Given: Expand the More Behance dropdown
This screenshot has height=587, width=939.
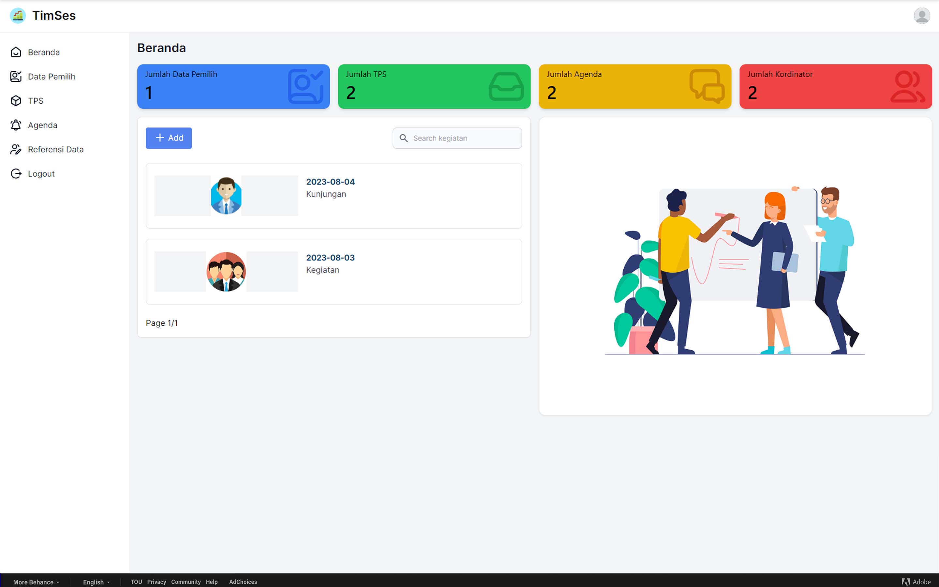Looking at the screenshot, I should pyautogui.click(x=36, y=581).
